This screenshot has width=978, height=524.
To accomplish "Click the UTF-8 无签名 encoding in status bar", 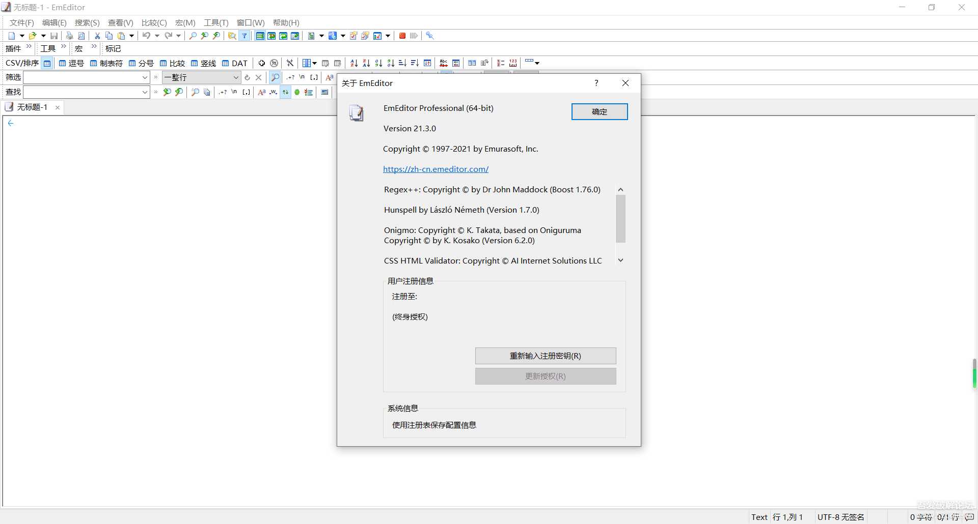I will click(841, 517).
